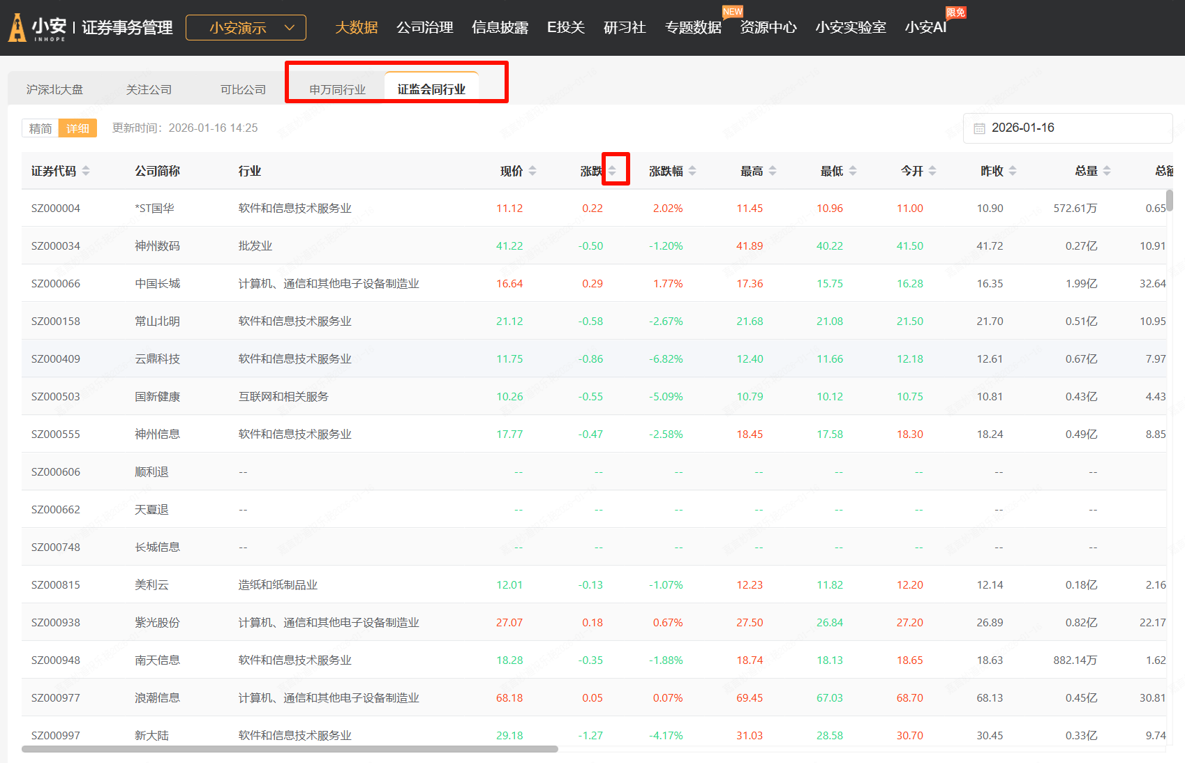This screenshot has width=1185, height=763.
Task: Click the 最高 column sort arrows
Action: (x=773, y=171)
